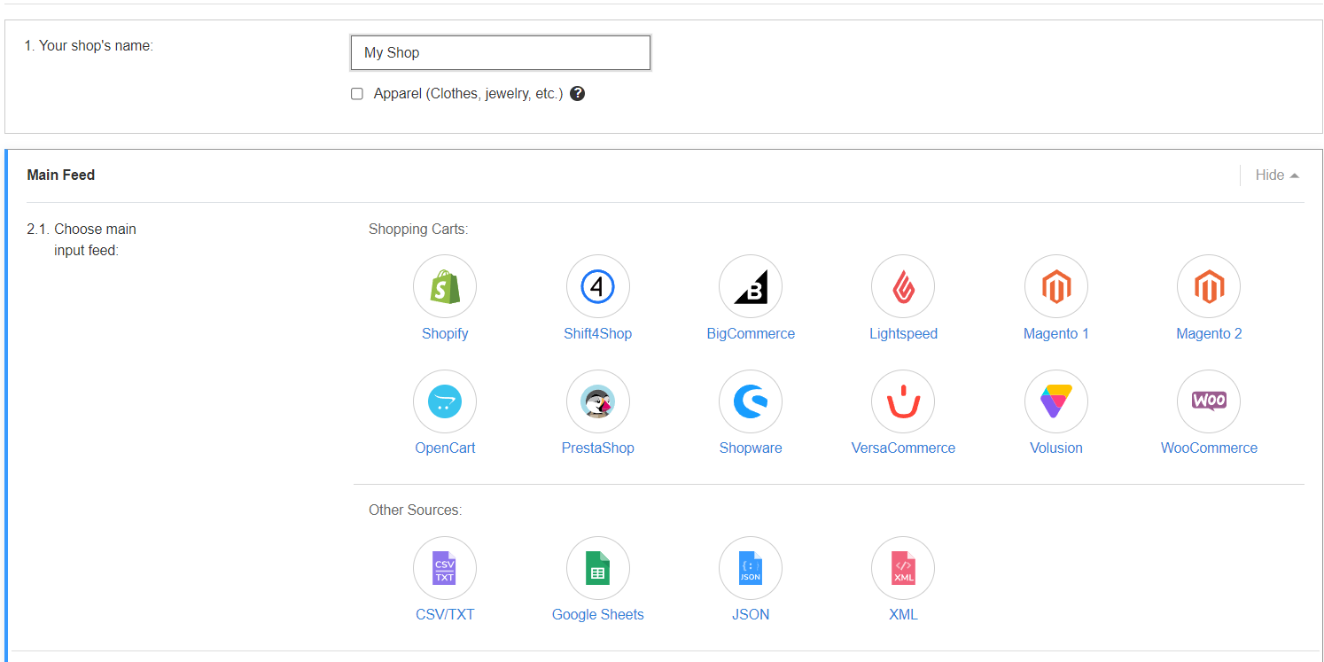The height and width of the screenshot is (662, 1324).
Task: Pick the PrestaShop penguin icon
Action: pos(598,401)
